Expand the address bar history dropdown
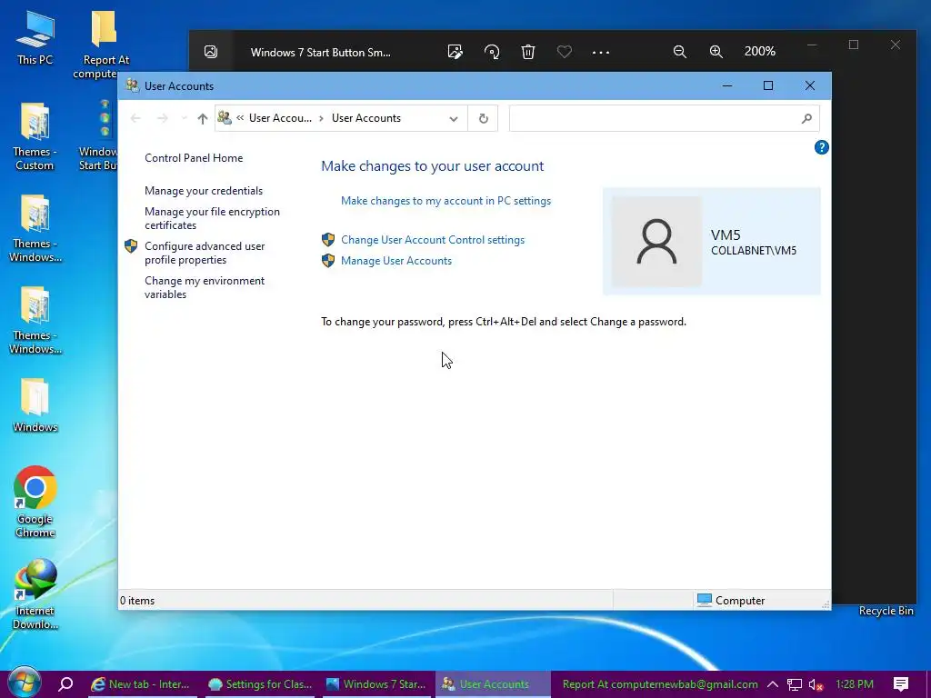Image resolution: width=931 pixels, height=698 pixels. 454,119
